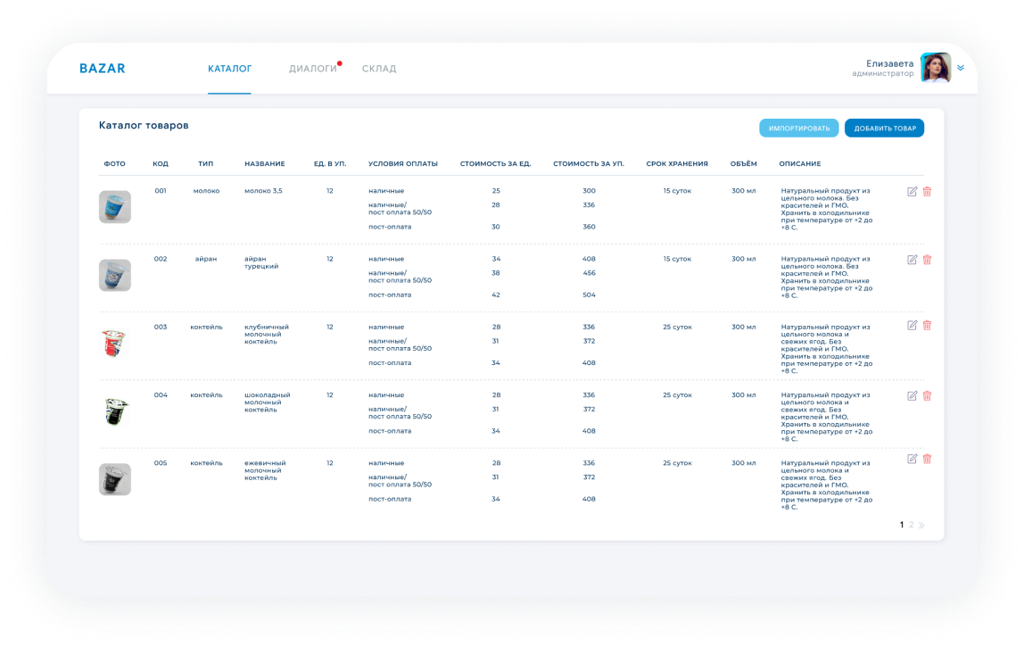Click code cell 004
1024x647 pixels.
click(161, 394)
